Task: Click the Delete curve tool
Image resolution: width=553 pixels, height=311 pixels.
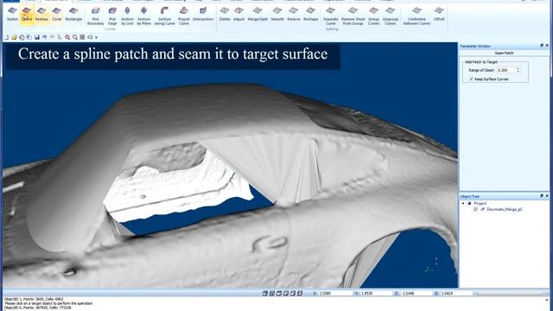Action: (225, 15)
